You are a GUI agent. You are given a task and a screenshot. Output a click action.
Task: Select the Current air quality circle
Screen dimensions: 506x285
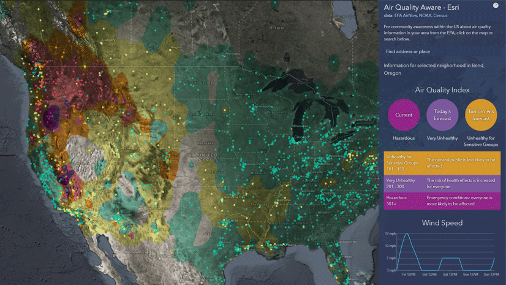(404, 115)
